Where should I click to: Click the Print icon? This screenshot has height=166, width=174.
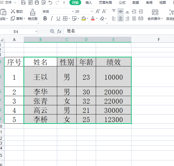point(37,2)
